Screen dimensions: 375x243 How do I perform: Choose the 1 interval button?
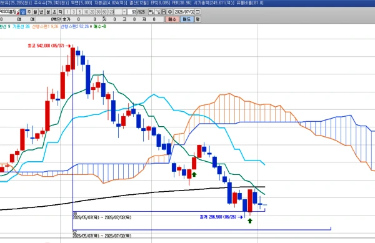[67, 12]
